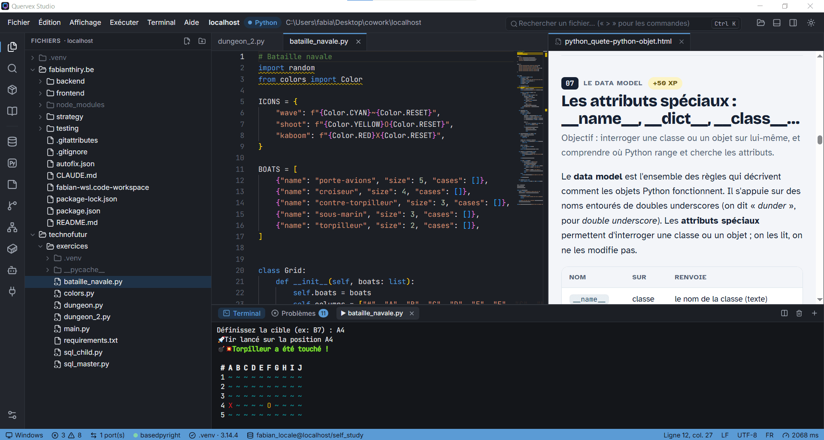
Task: Expand the __pycache__ folder
Action: [48, 270]
